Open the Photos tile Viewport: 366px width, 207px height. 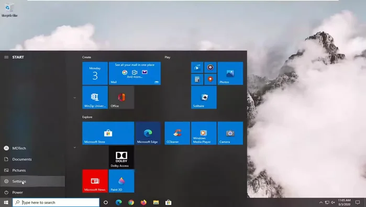[x=230, y=73]
